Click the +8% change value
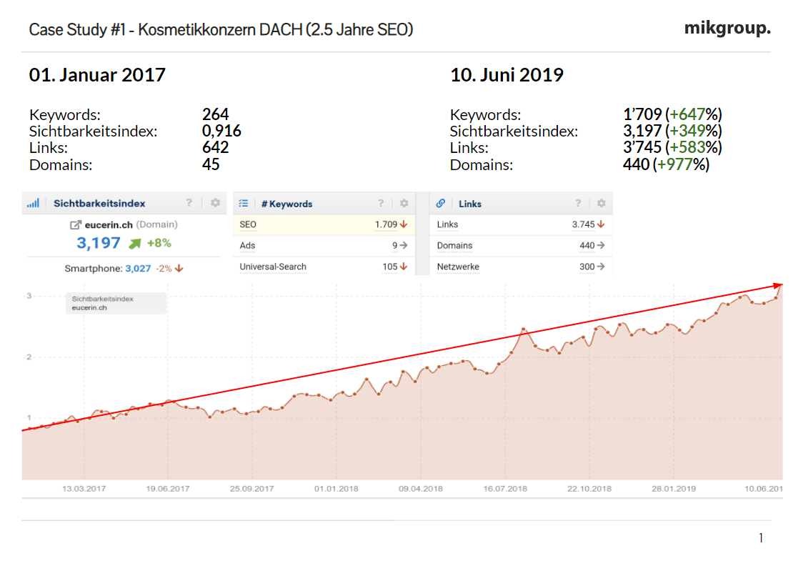Image resolution: width=793 pixels, height=561 pixels. click(159, 243)
